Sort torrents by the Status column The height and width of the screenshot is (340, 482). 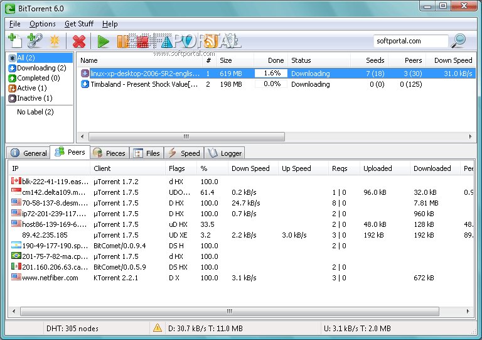coord(319,60)
